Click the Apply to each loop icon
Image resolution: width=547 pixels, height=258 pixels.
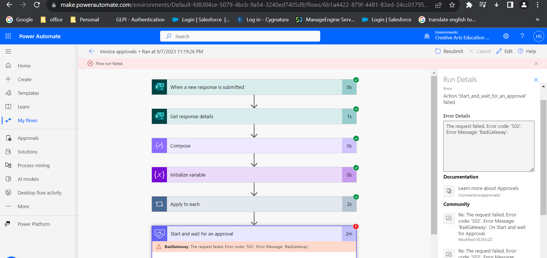pyautogui.click(x=159, y=204)
